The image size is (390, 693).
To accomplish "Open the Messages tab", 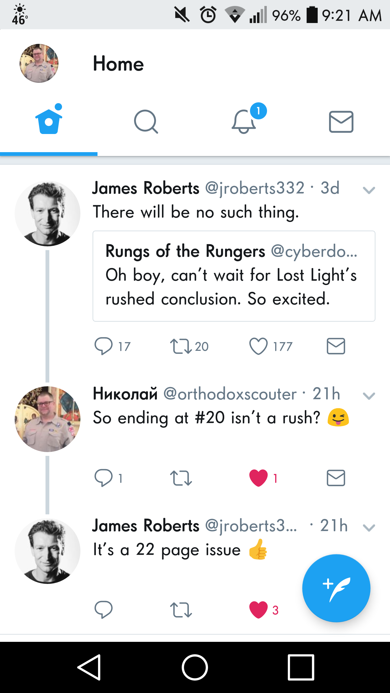I will coord(341,122).
